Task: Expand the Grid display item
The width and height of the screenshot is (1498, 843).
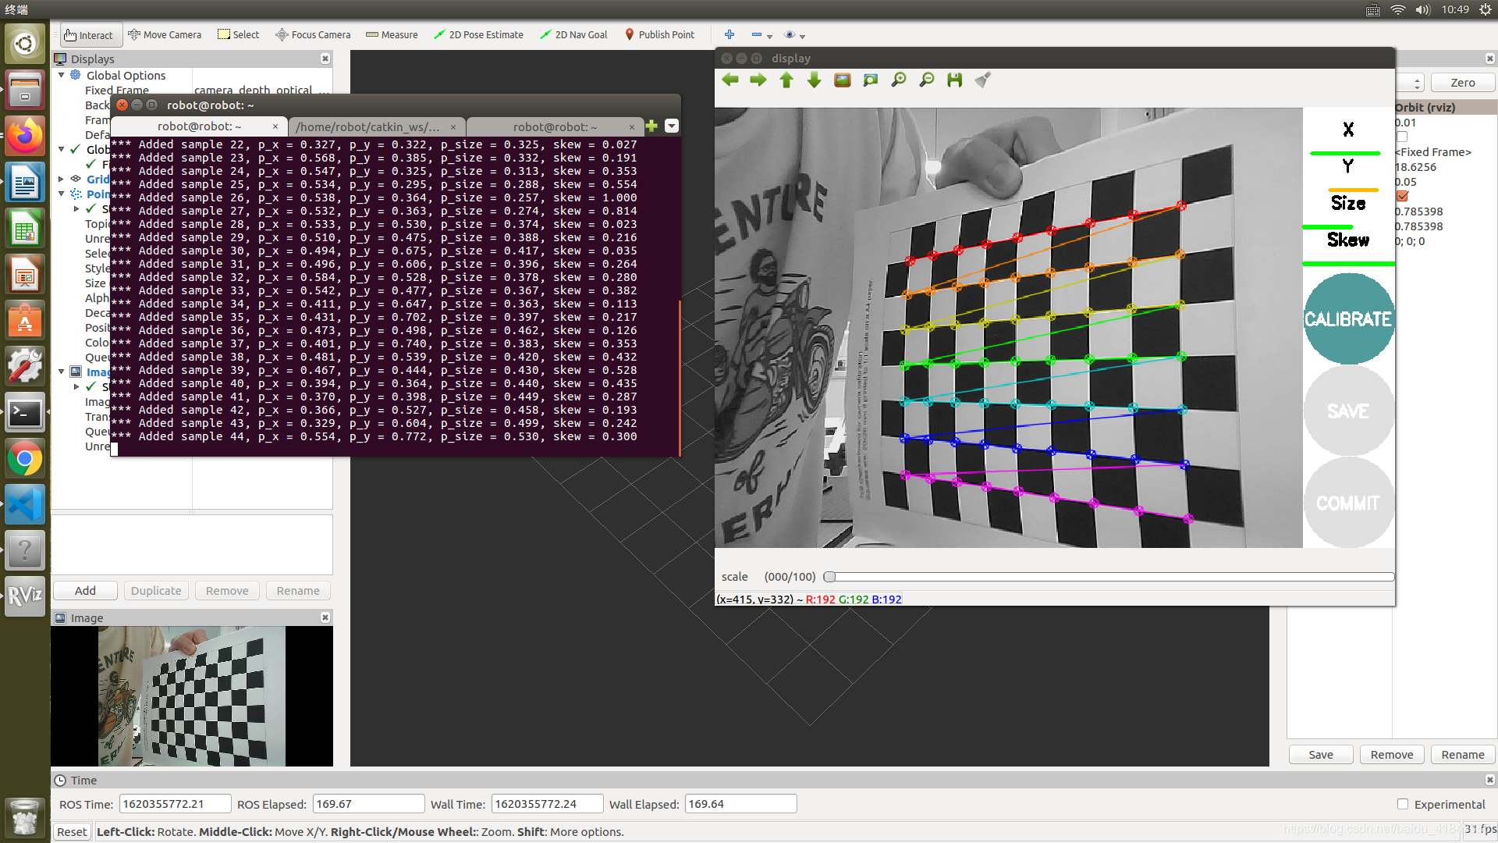Action: (62, 179)
